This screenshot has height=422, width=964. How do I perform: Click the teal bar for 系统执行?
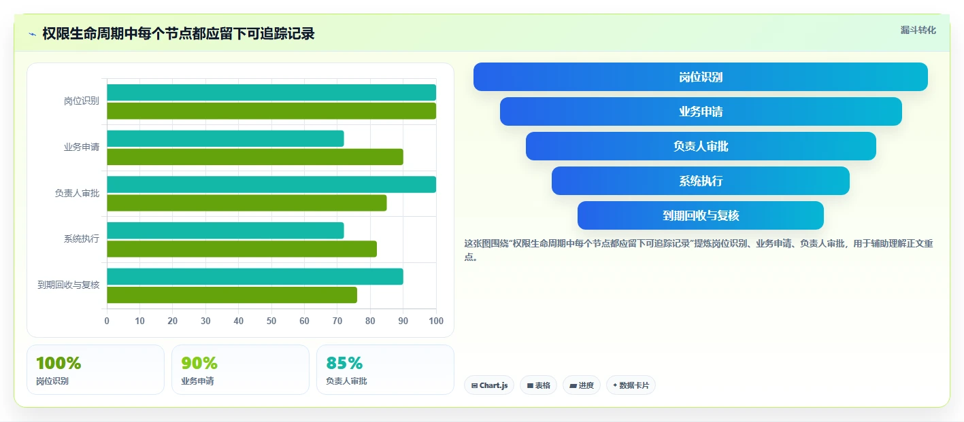tap(225, 230)
